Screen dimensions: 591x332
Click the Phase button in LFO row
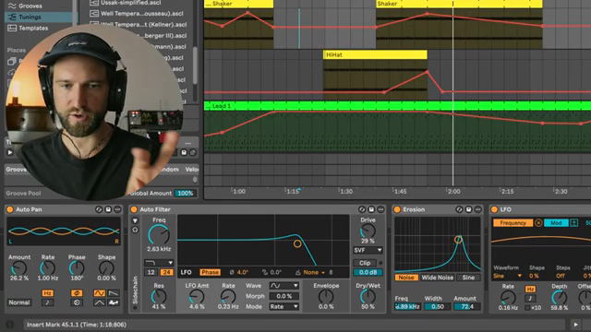(x=210, y=272)
